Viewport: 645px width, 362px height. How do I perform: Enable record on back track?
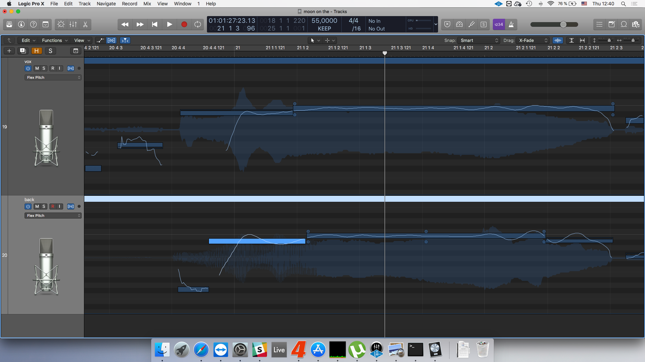point(53,206)
